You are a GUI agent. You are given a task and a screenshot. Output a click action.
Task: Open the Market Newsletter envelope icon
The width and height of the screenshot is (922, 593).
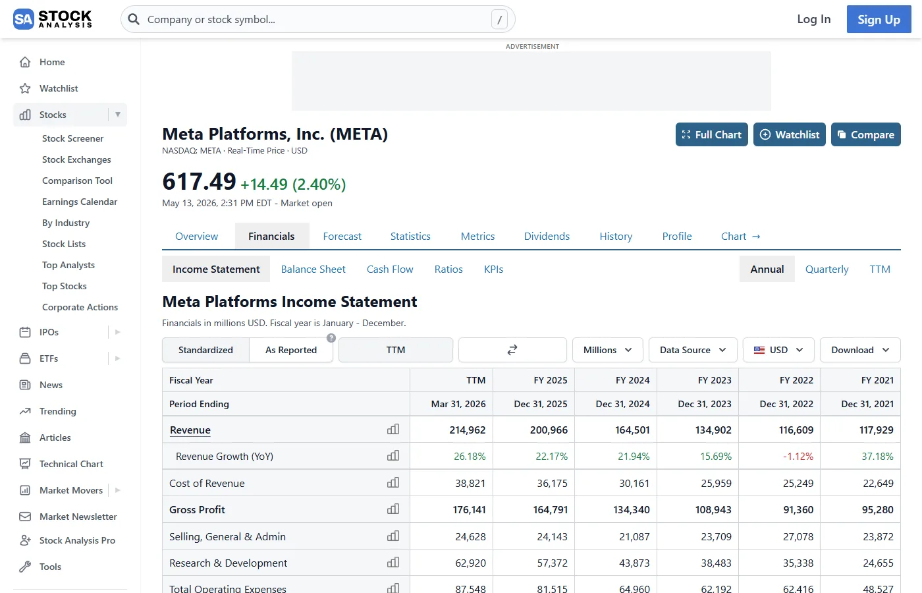tap(25, 517)
